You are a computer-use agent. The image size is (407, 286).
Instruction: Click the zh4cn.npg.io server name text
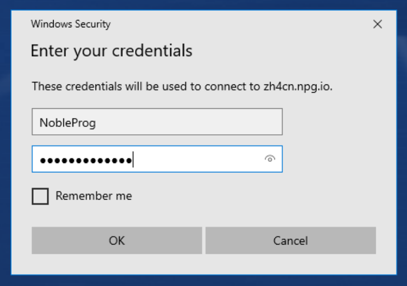tap(298, 86)
